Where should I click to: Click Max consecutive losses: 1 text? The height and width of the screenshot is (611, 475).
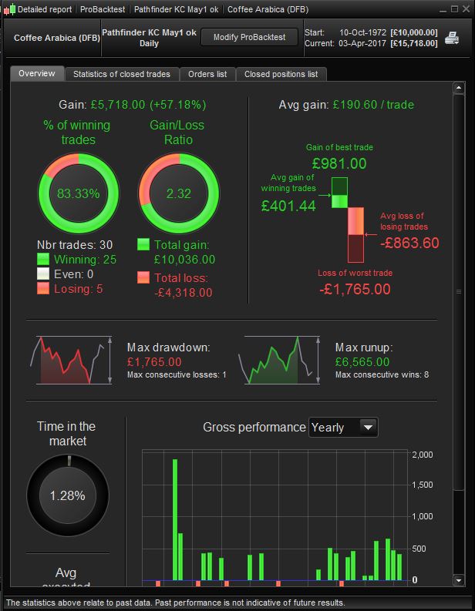pos(177,375)
